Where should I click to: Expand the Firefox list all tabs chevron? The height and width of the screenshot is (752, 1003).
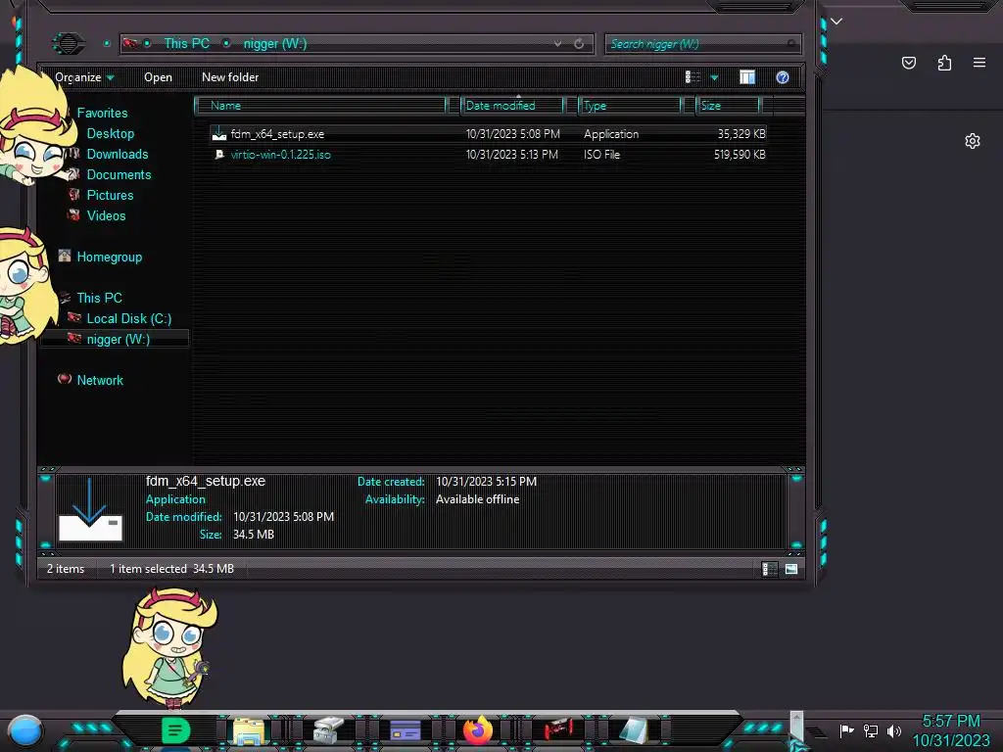tap(836, 22)
